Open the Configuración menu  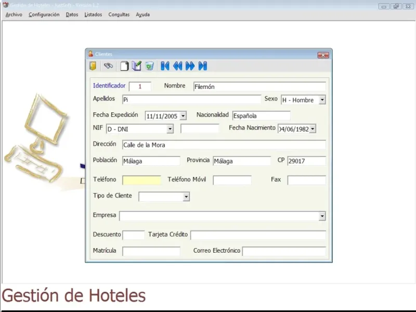tap(44, 15)
